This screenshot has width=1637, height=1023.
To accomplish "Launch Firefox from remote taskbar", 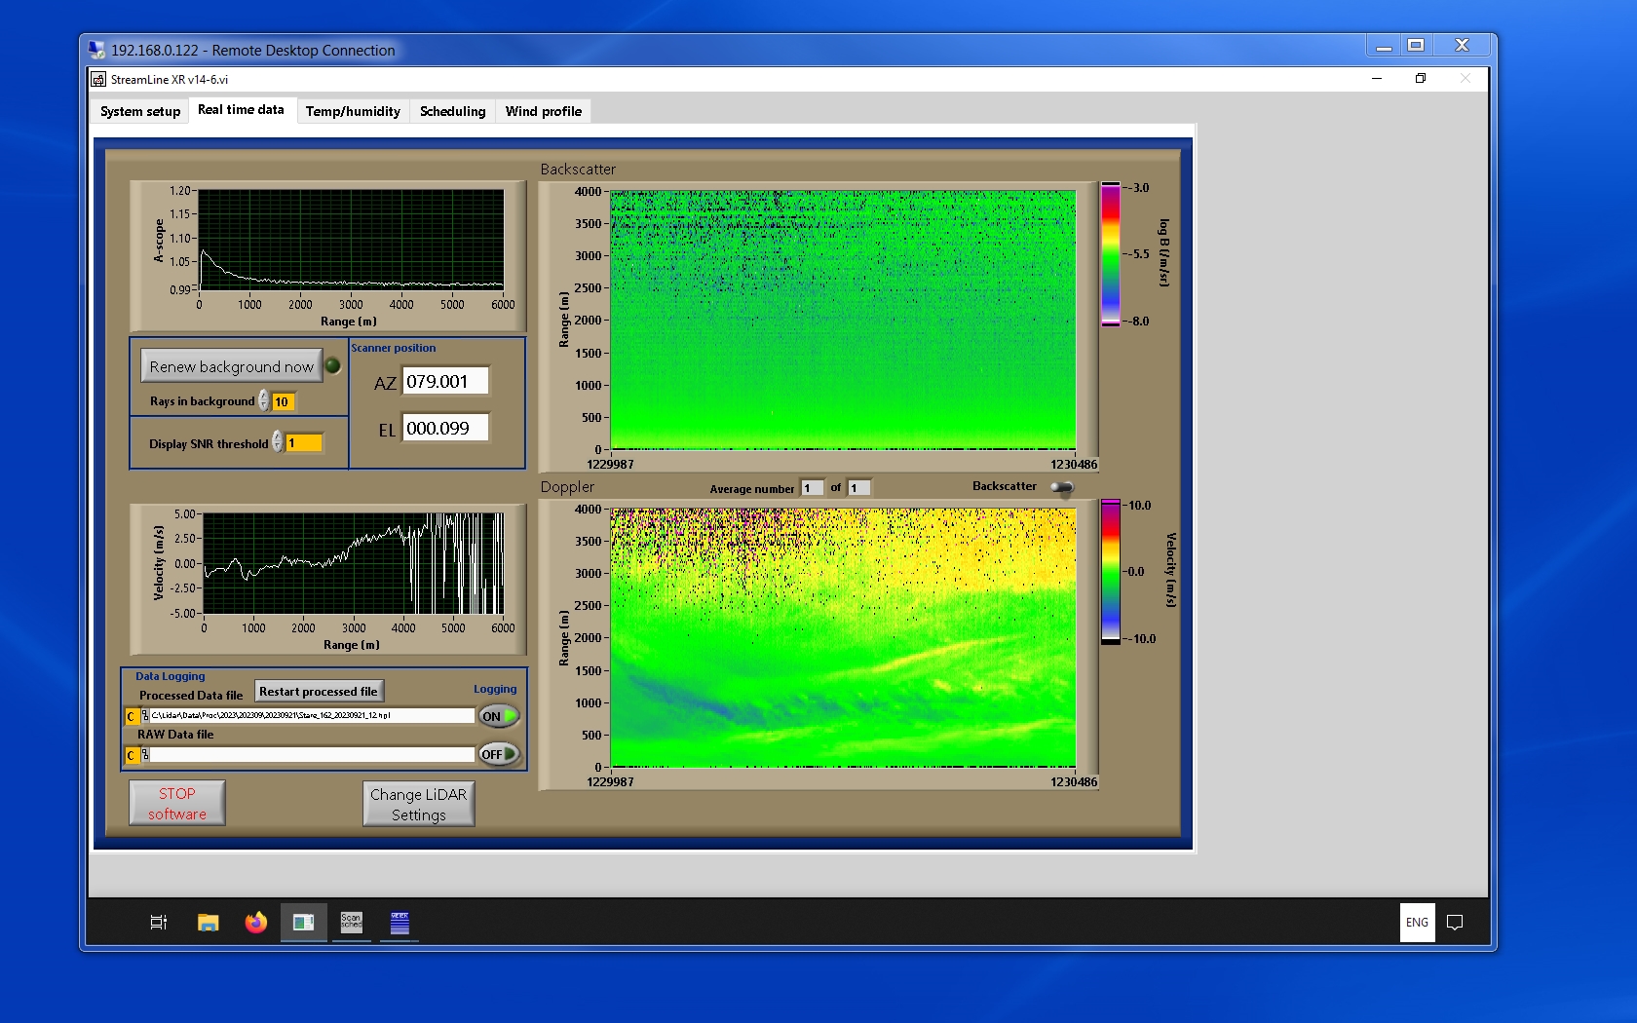I will point(255,922).
